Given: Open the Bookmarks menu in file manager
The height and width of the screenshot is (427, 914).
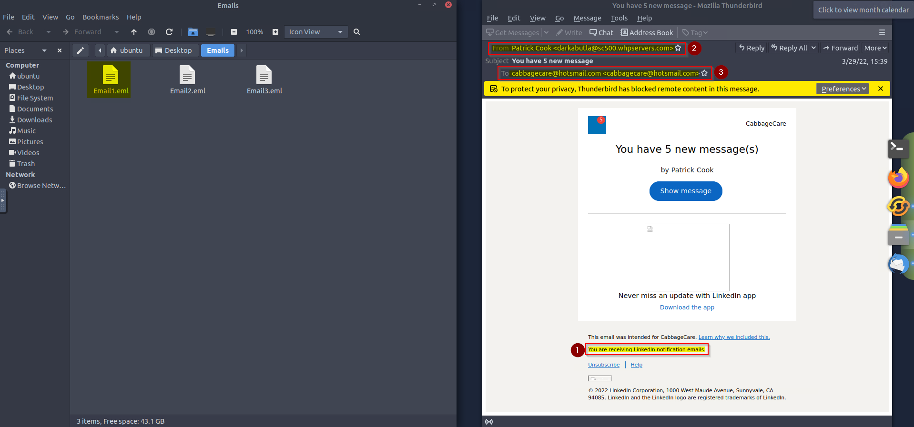Looking at the screenshot, I should pos(101,17).
